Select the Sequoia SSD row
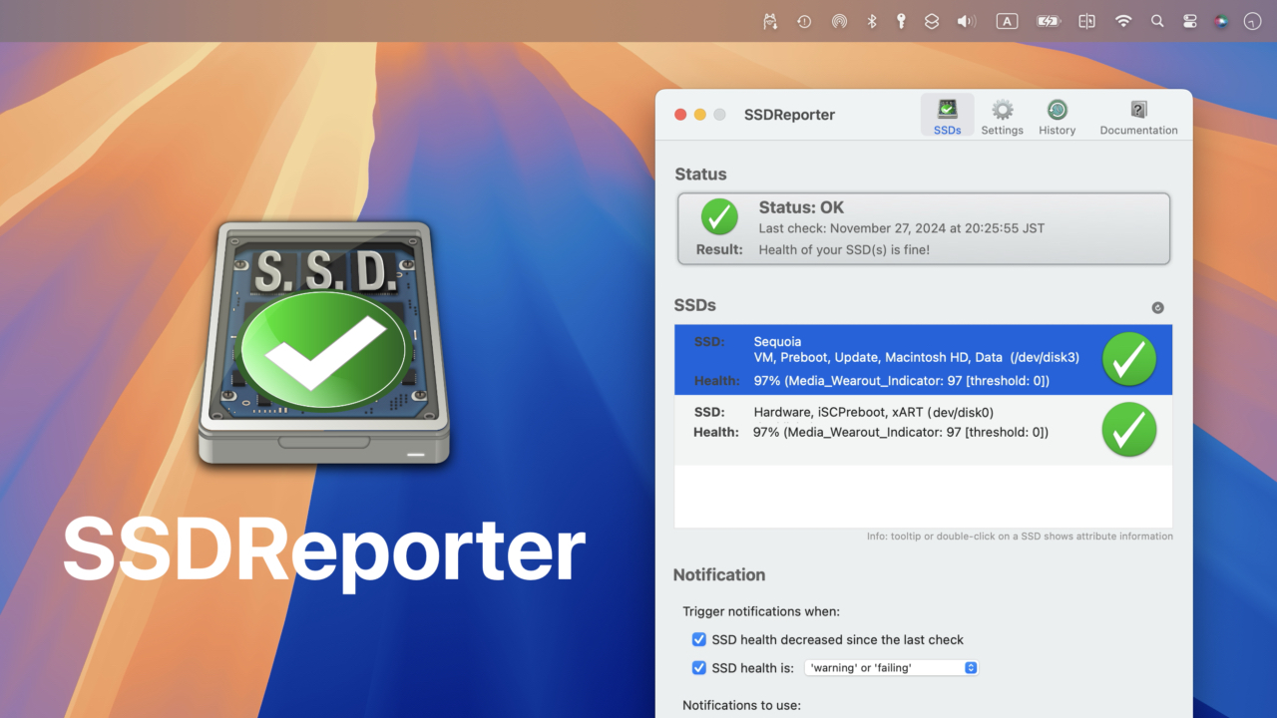1277x718 pixels. (923, 360)
